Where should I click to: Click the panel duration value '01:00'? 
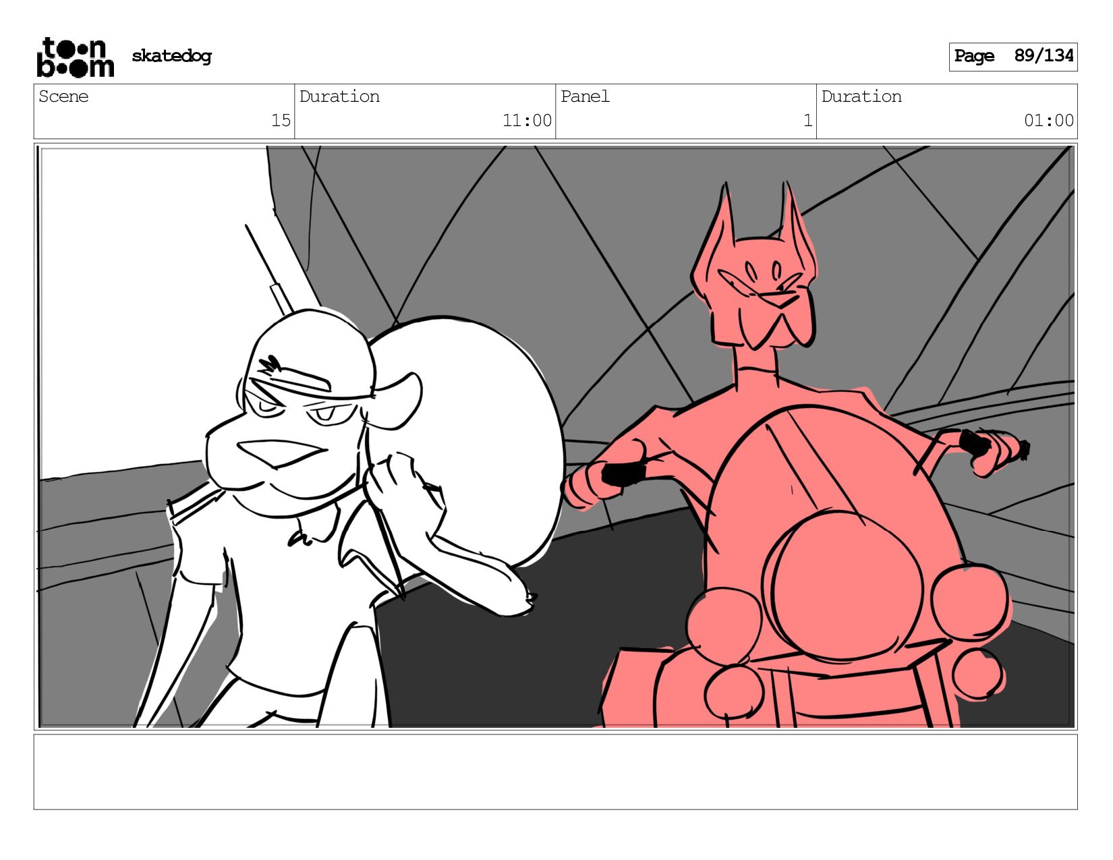click(1049, 121)
